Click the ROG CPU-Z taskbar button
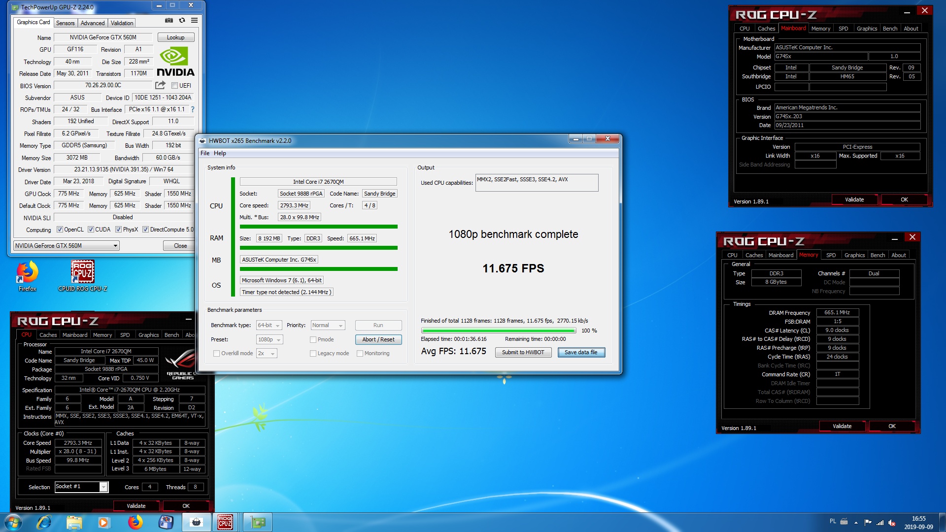This screenshot has height=532, width=946. coord(225,522)
